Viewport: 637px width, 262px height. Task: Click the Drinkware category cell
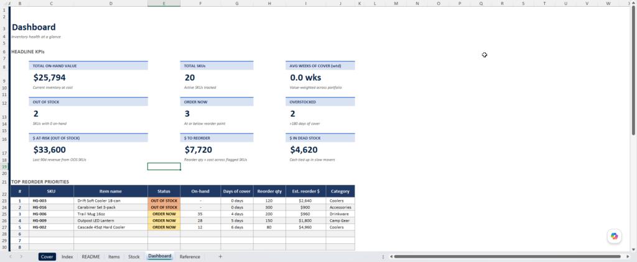click(340, 214)
